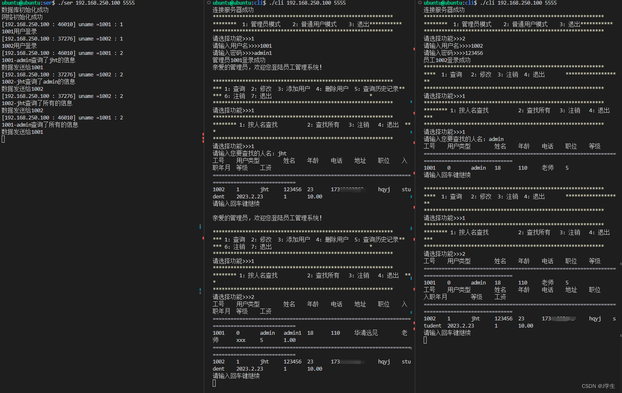Select '1001-admin查询了所有的信息' in server log
The width and height of the screenshot is (622, 393).
40,125
